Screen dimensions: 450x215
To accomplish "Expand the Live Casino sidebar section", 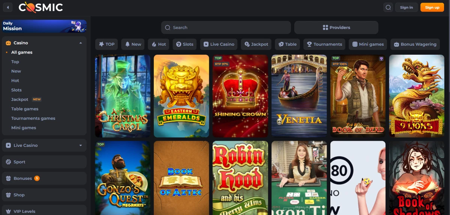I will click(80, 145).
